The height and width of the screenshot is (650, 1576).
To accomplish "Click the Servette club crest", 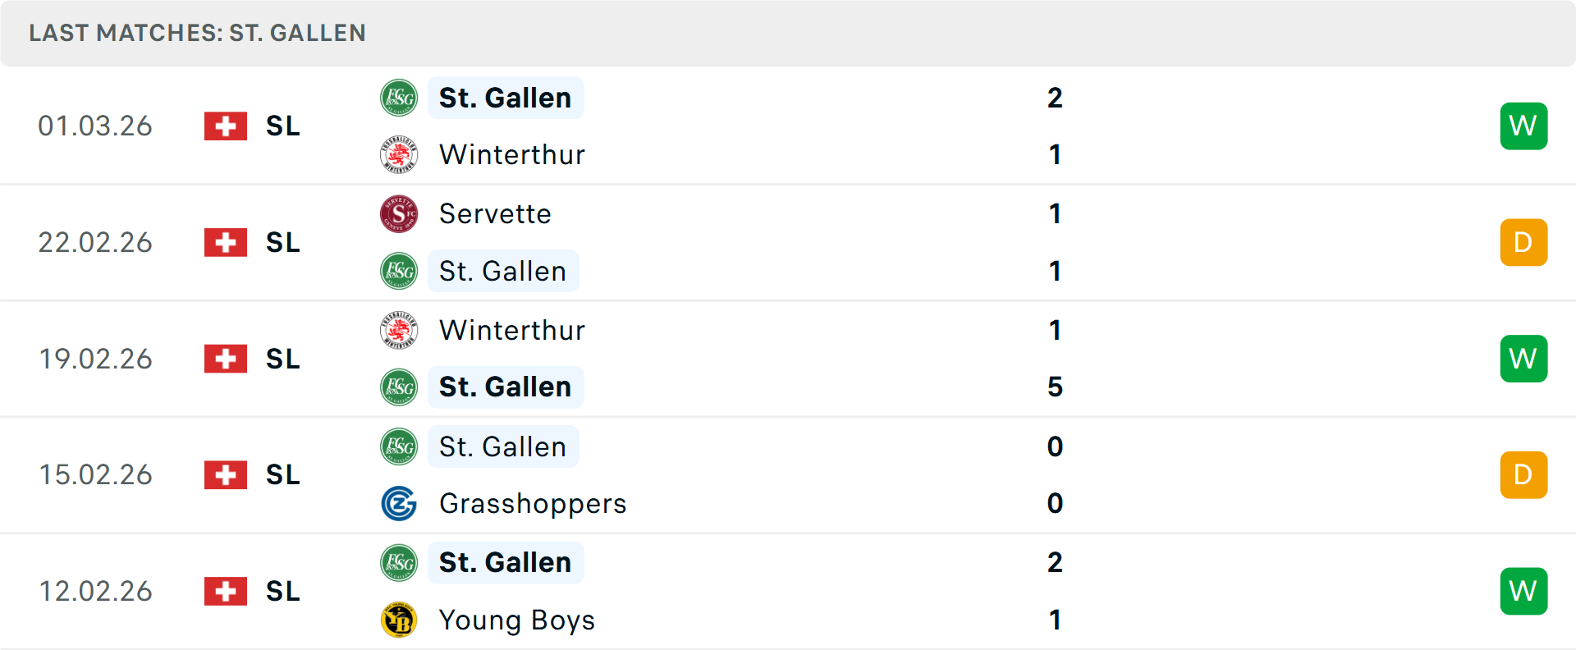I will click(x=399, y=213).
